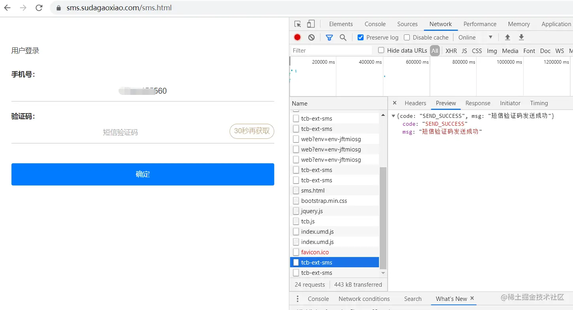
Task: Check Hide data URLs checkbox
Action: click(x=381, y=50)
